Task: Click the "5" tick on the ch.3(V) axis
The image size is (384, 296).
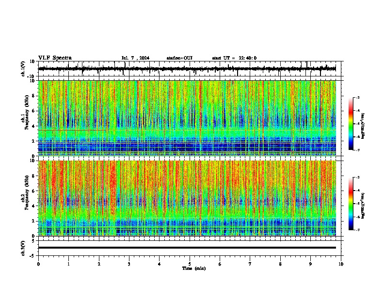Action: coord(34,240)
